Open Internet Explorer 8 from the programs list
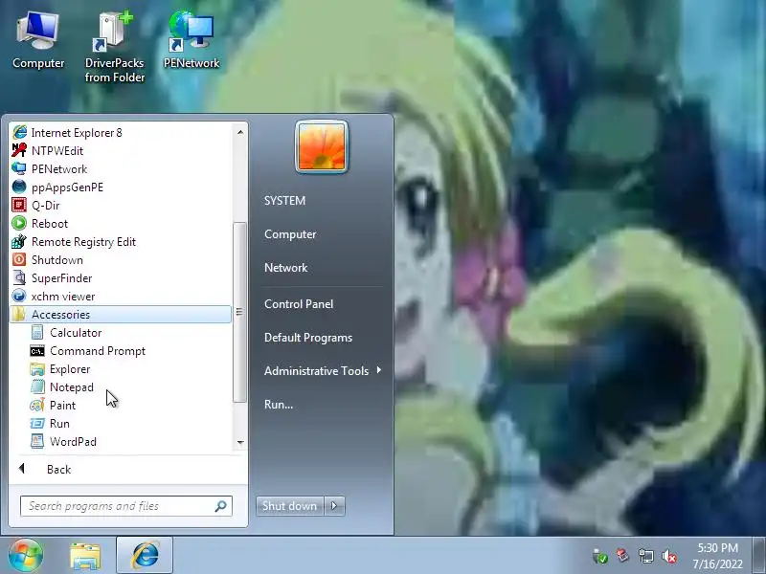 (121, 133)
